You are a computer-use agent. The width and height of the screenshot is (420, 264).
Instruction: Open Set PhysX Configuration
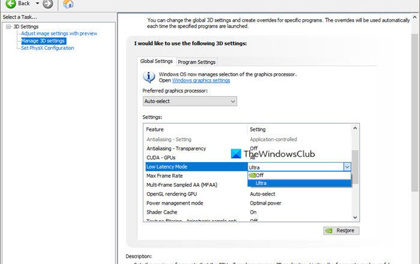(47, 48)
